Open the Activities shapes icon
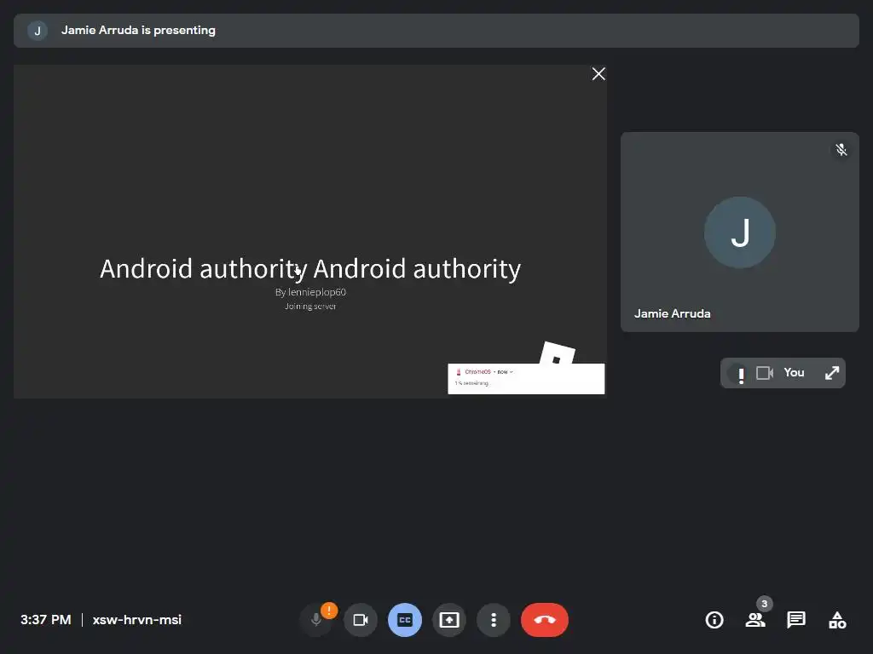 [837, 620]
